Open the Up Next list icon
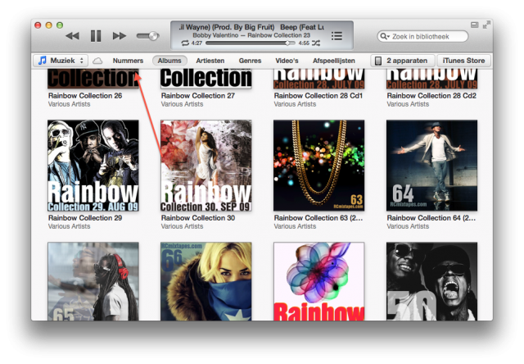 (x=337, y=36)
